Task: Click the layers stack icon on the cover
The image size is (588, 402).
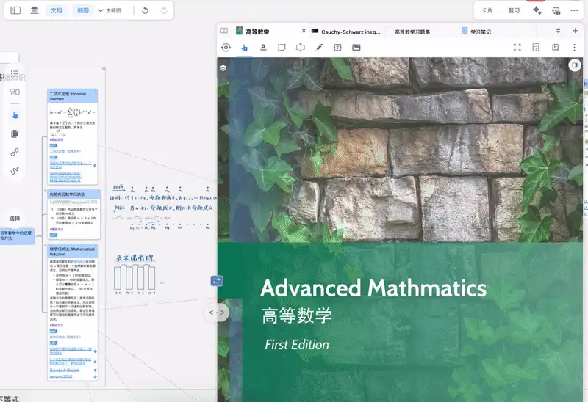Action: [223, 68]
